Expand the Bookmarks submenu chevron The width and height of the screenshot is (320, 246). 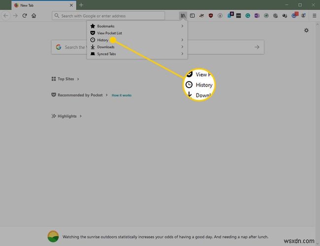[x=182, y=26]
